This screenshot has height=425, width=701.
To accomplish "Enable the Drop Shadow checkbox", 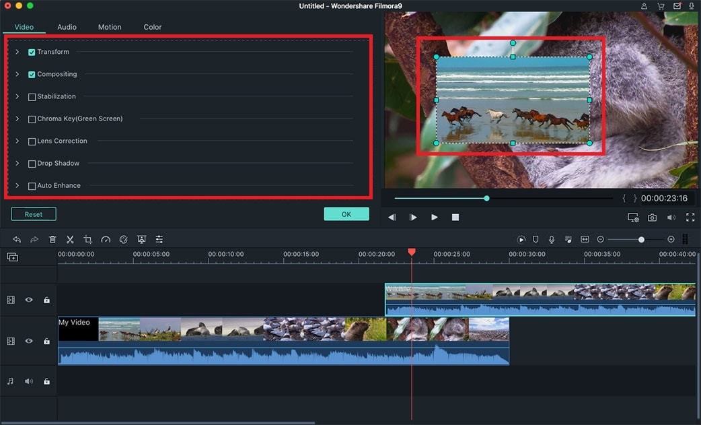I will [32, 164].
